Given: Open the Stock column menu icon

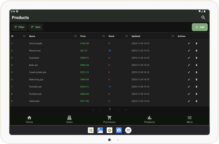Looking at the screenshot, I should point(127,36).
